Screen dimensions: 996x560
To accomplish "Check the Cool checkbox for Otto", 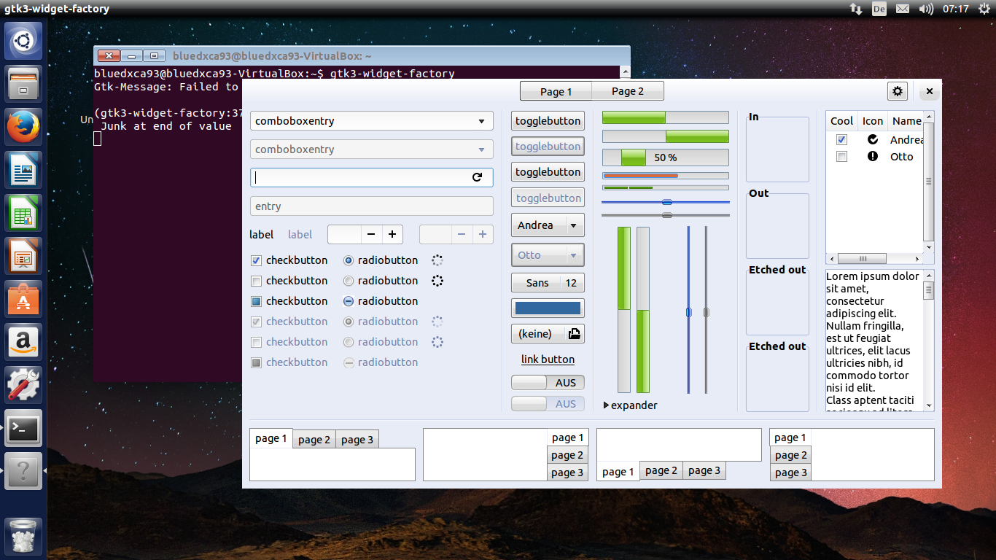I will coord(841,157).
